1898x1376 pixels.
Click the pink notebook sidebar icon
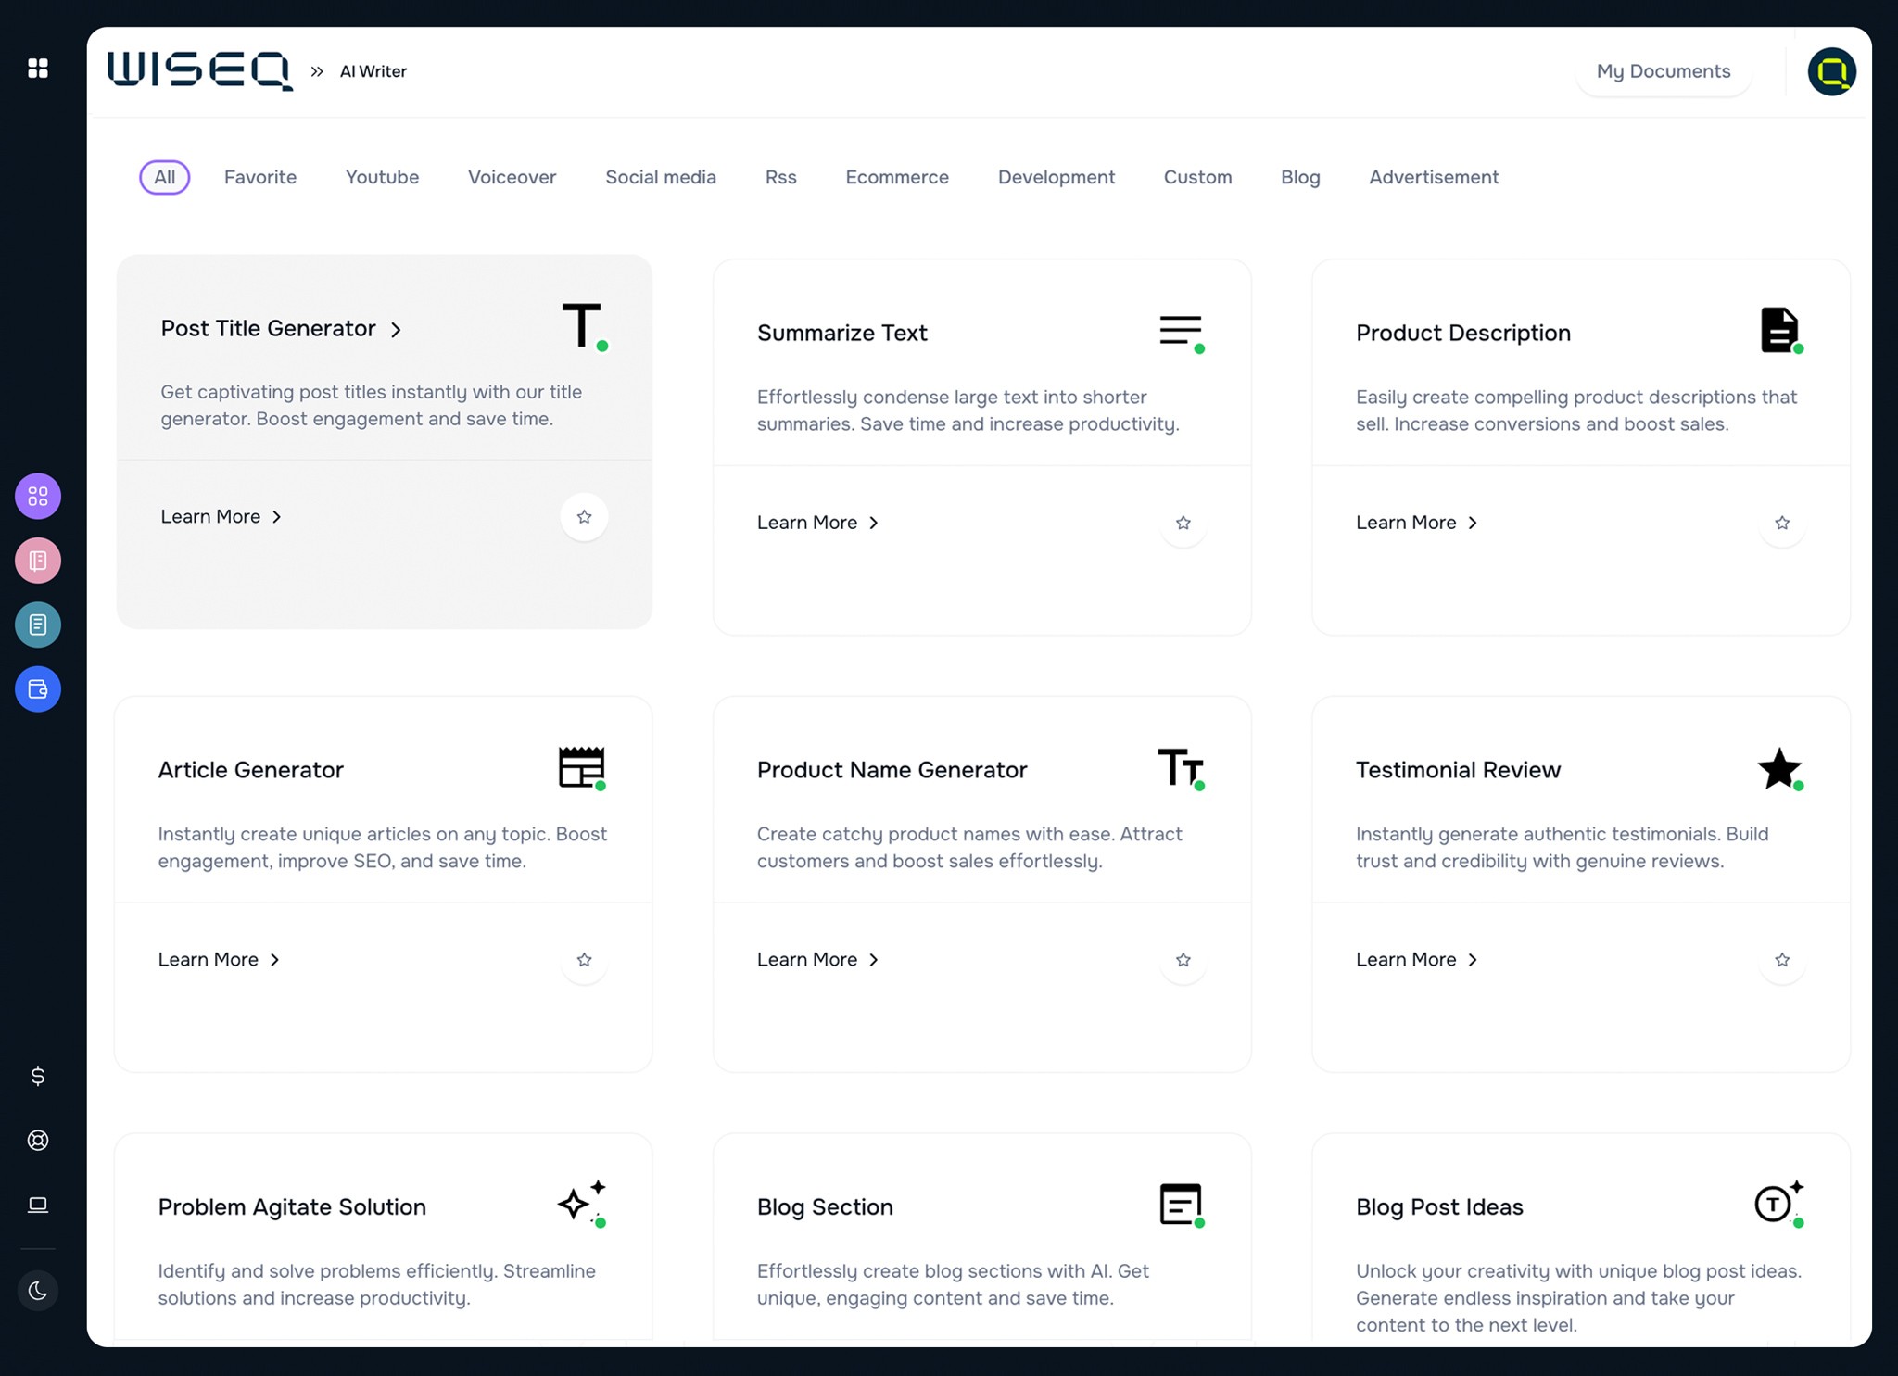(x=38, y=561)
